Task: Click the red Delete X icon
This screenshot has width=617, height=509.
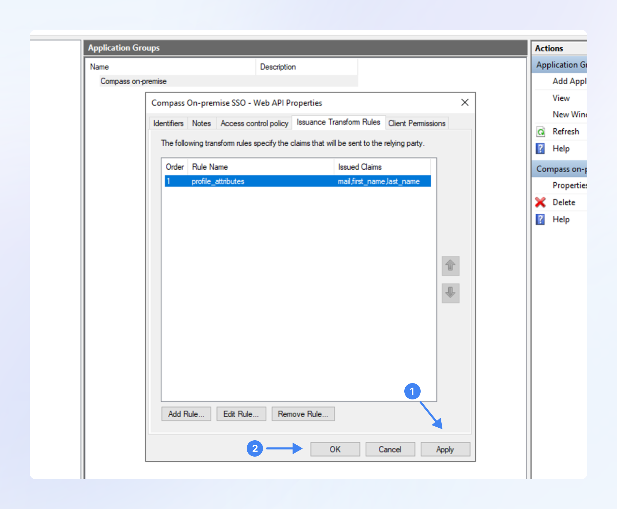Action: (x=540, y=202)
